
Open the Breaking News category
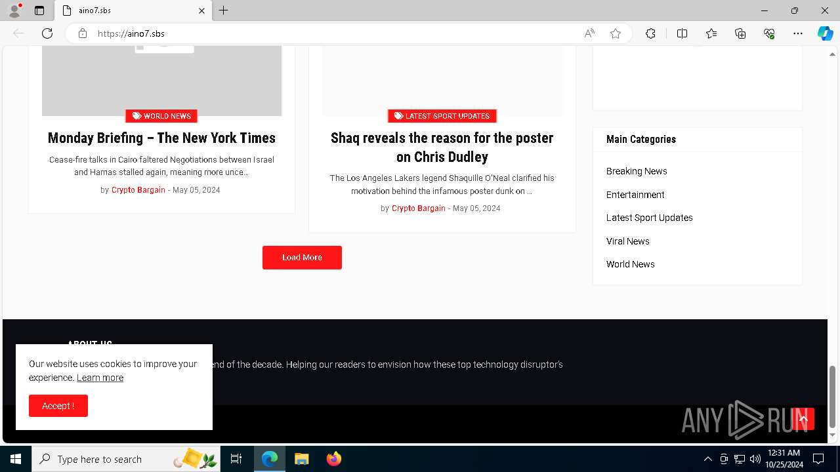click(x=637, y=171)
